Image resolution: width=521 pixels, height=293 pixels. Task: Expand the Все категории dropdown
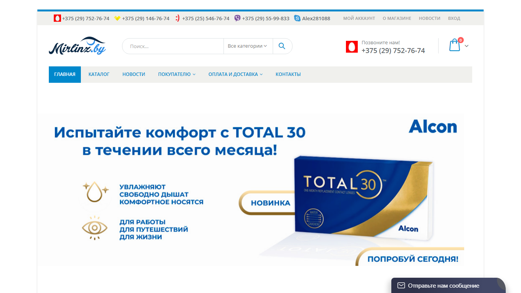pyautogui.click(x=248, y=46)
